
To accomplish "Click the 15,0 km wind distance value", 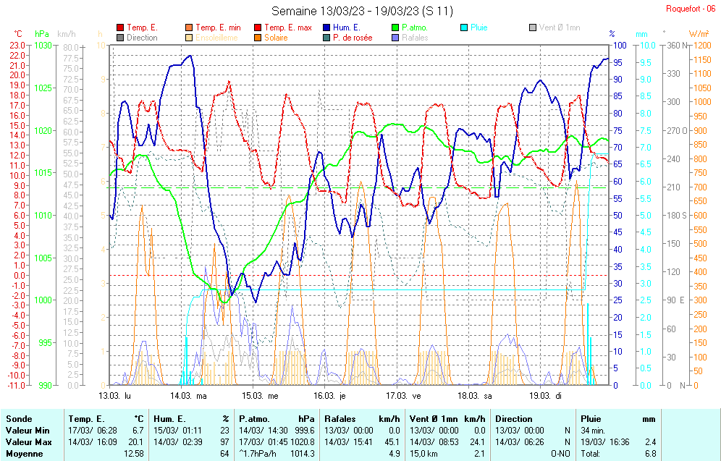I will click(423, 454).
